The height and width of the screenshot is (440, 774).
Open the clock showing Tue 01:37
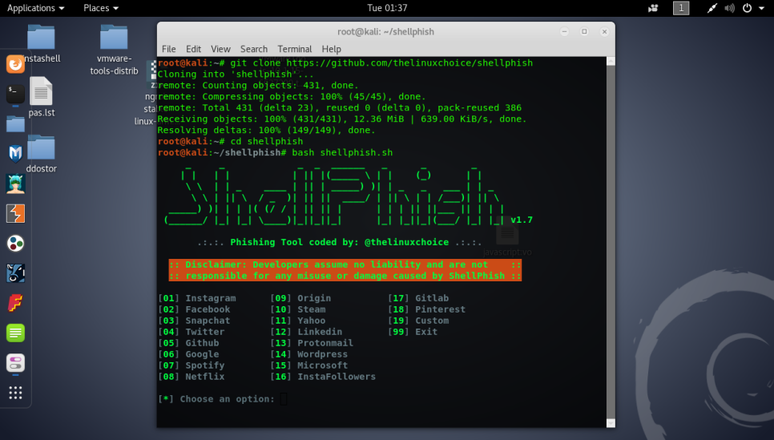coord(387,8)
